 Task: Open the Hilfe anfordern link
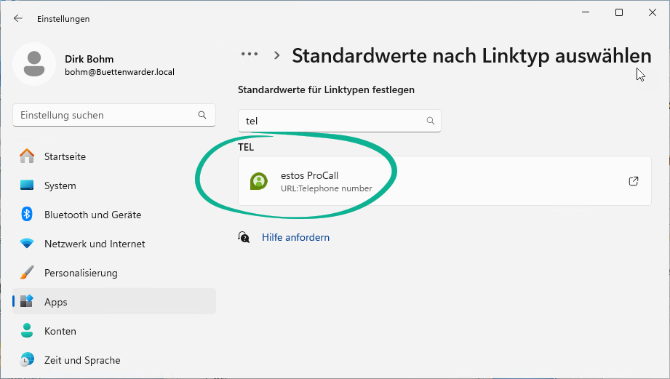pos(295,237)
